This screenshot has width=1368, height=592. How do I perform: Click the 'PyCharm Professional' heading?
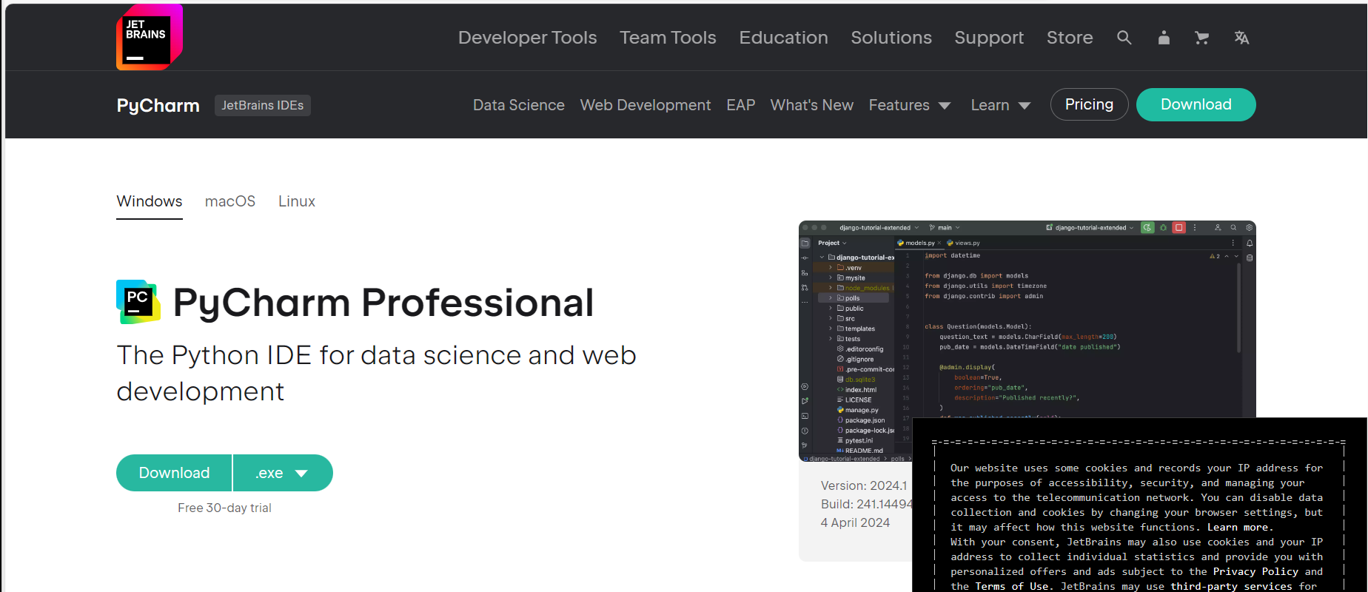[x=383, y=303]
